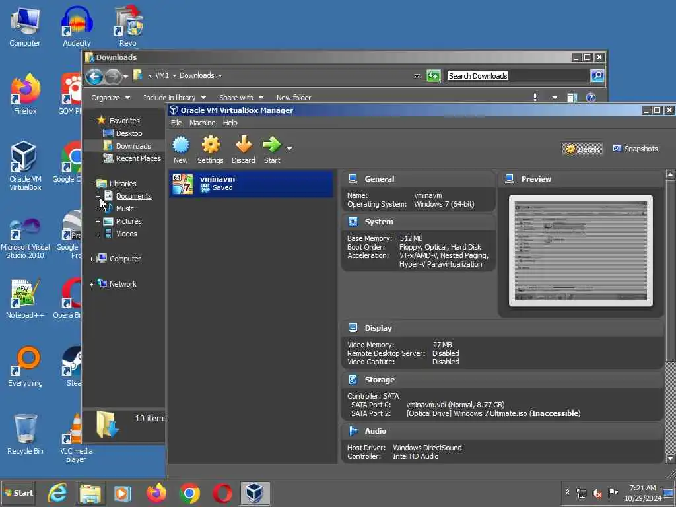
Task: Open the Help menu in VirtualBox
Action: tap(230, 123)
